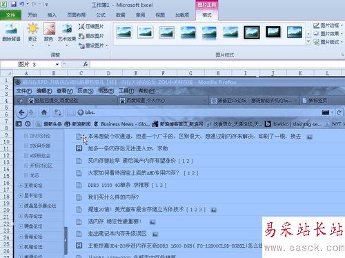The image size is (345, 258).
Task: Switch to the 审阅 (Review) tab
Action: 140,15
